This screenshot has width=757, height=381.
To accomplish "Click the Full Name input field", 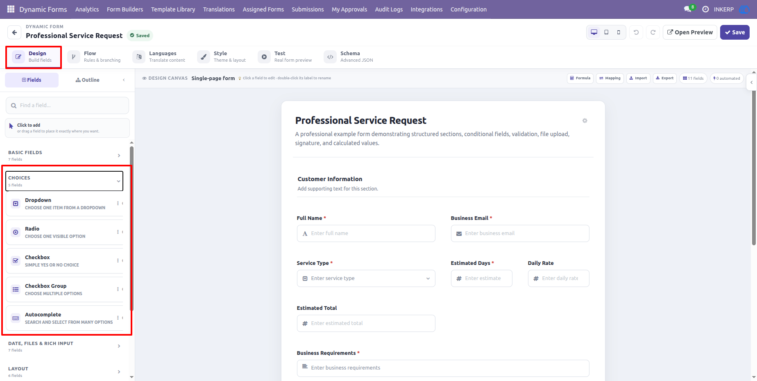I will click(366, 233).
